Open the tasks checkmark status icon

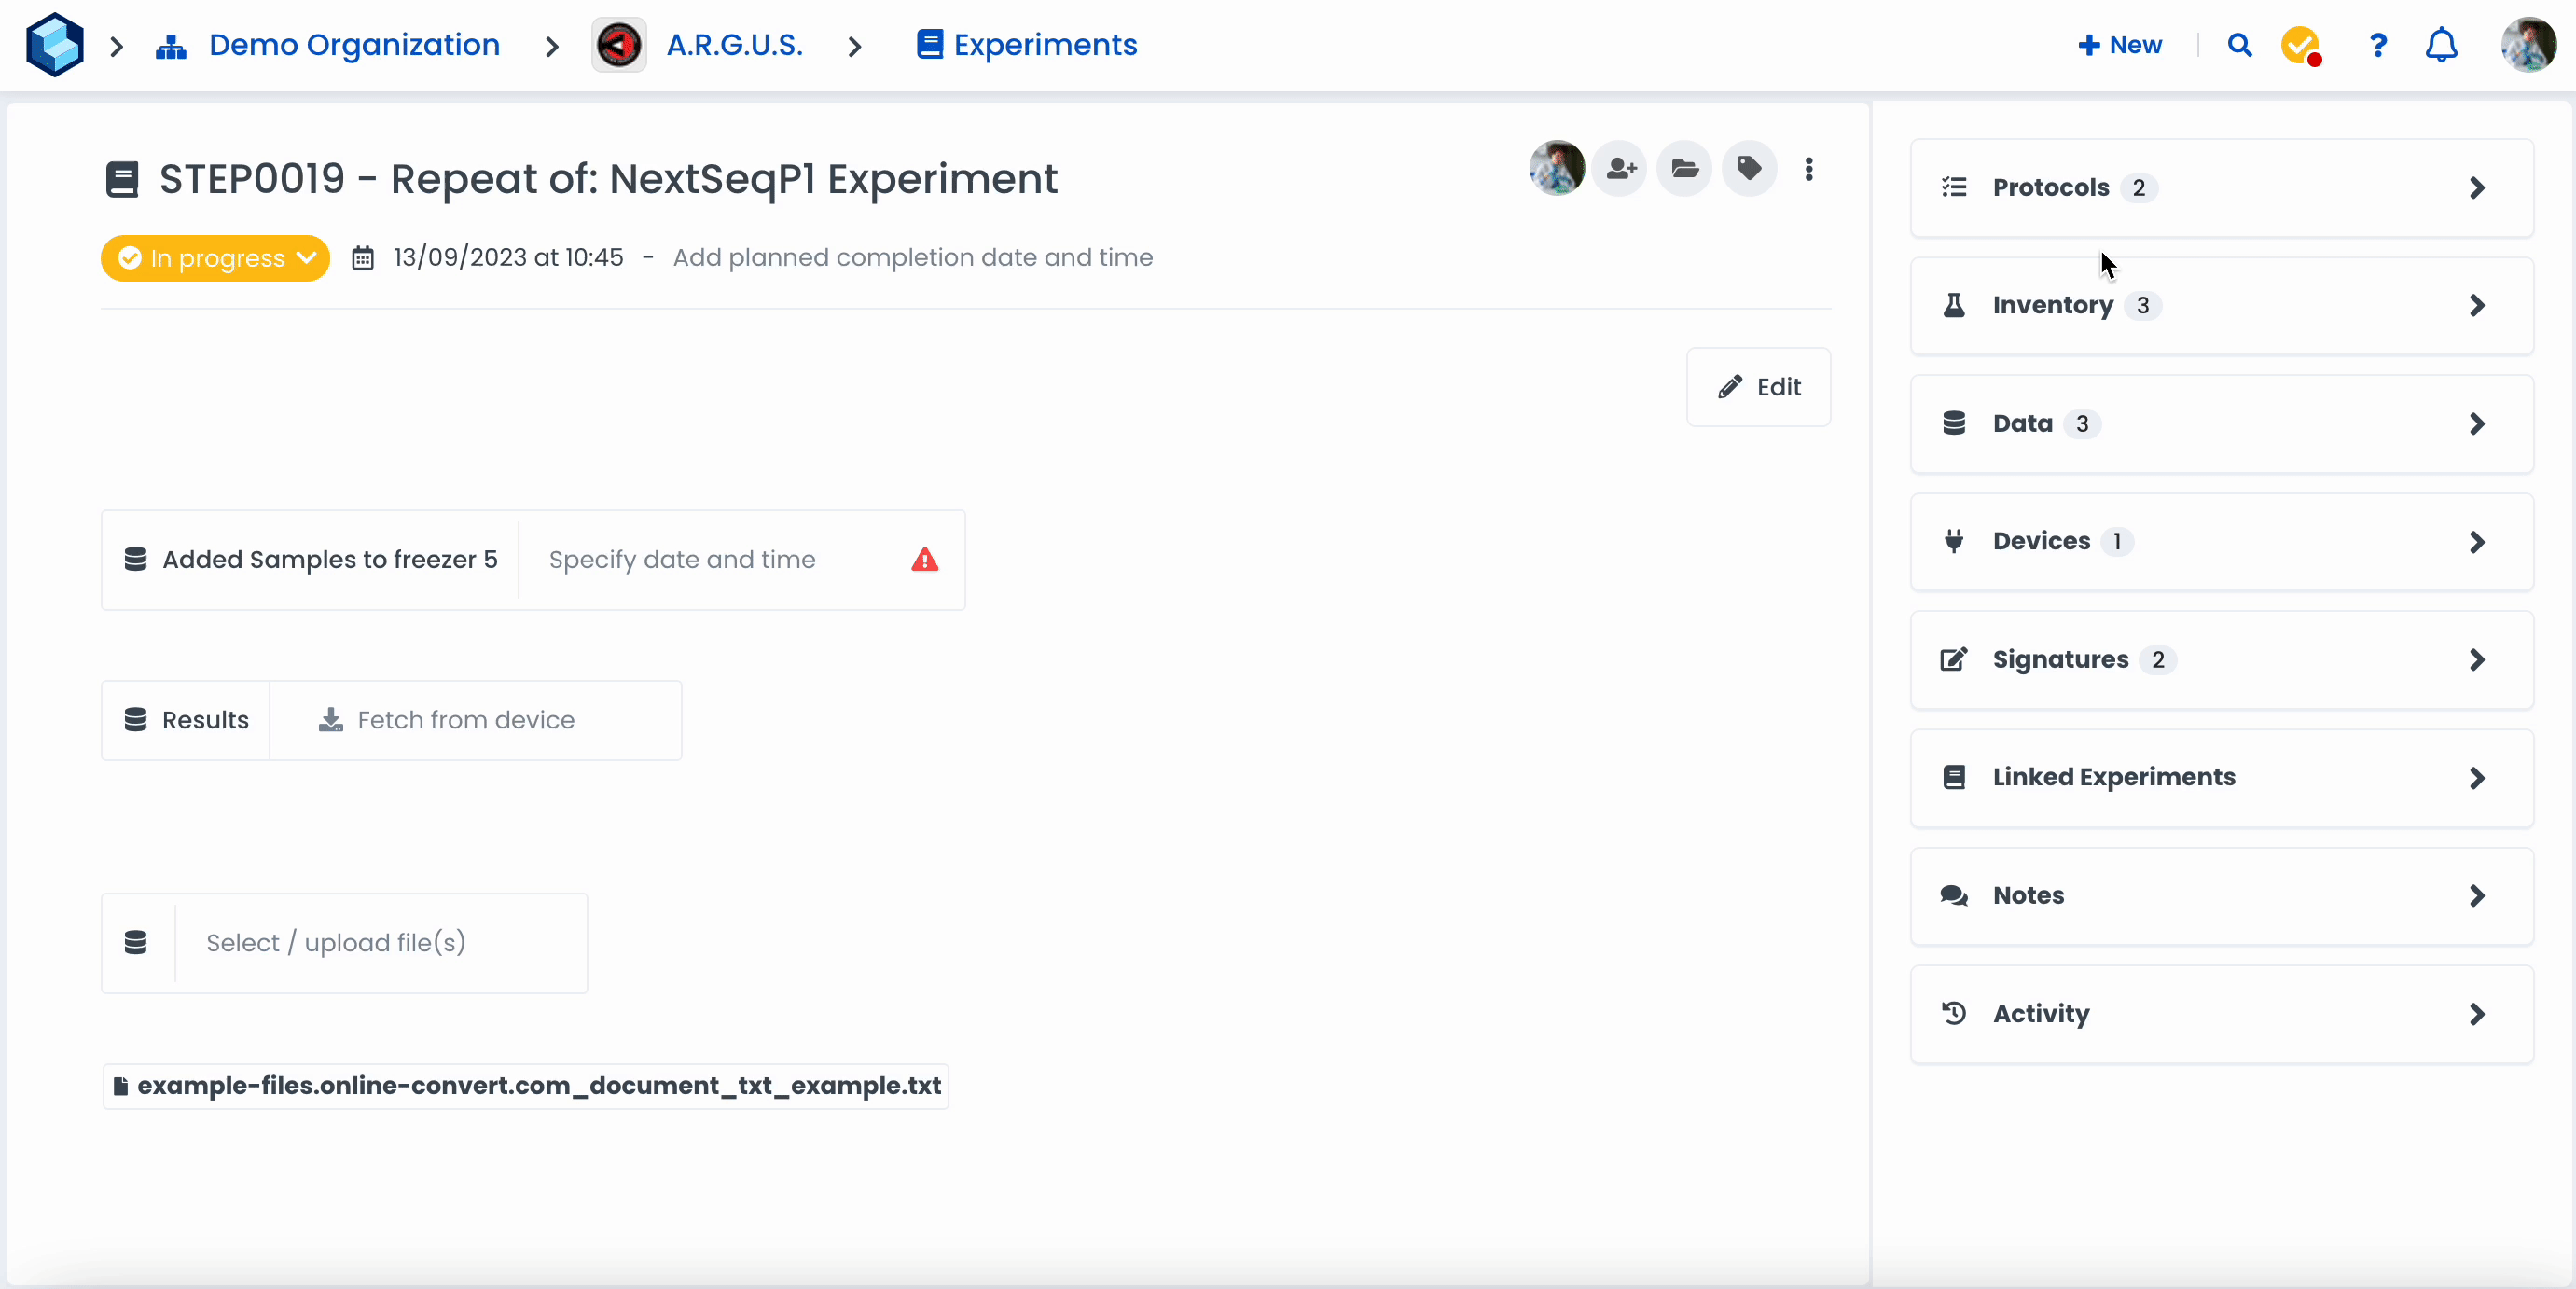point(2300,45)
